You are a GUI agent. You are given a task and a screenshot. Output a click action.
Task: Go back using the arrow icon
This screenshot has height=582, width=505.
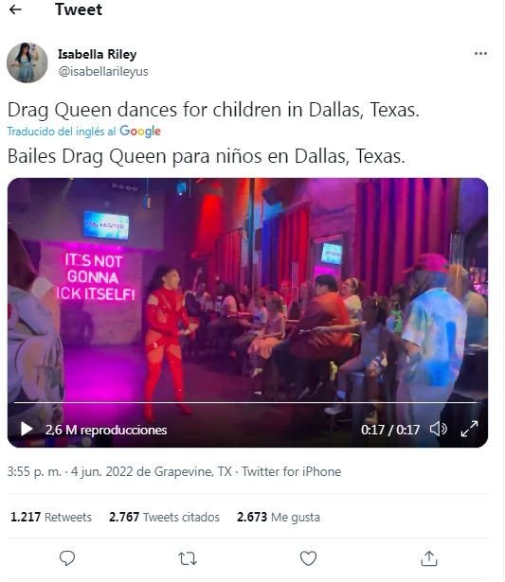[15, 9]
